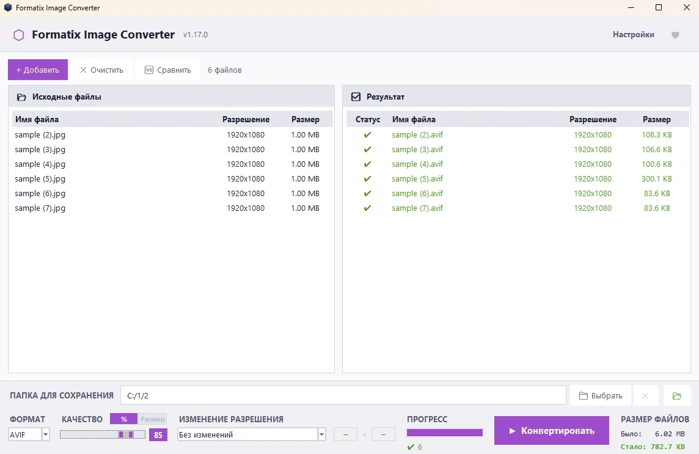699x454 pixels.
Task: Click the resolution width input field
Action: tap(345, 434)
